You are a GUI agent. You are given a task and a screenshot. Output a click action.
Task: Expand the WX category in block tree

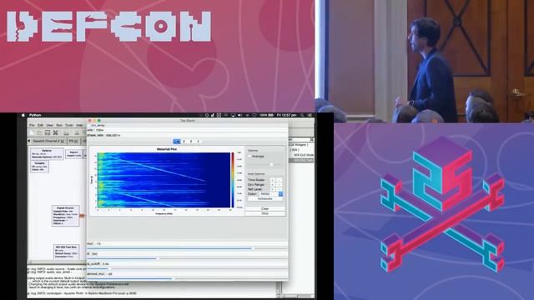click(x=295, y=150)
